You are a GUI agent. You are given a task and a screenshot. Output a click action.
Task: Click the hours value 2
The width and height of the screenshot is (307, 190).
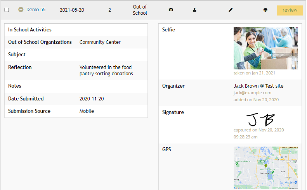[x=110, y=10]
